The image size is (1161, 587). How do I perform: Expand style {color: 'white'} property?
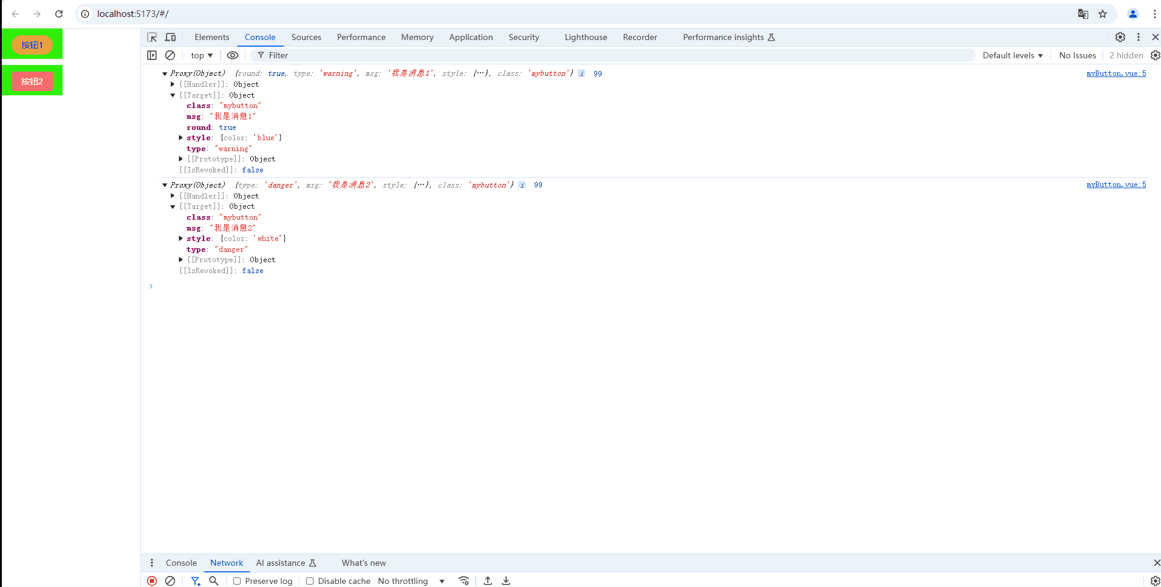[x=180, y=239]
